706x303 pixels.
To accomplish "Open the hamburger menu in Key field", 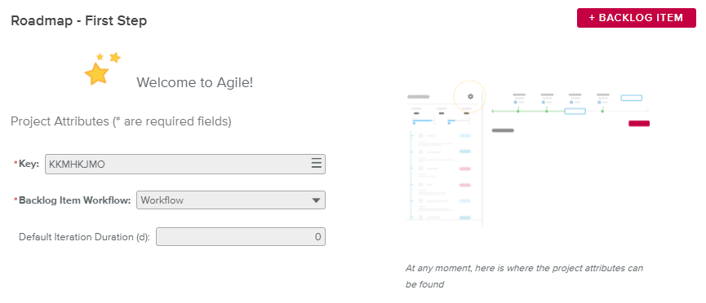I will point(317,164).
